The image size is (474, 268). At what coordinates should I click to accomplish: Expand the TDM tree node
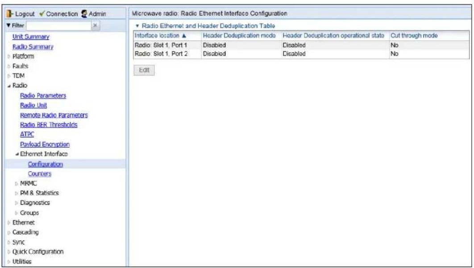(9, 76)
